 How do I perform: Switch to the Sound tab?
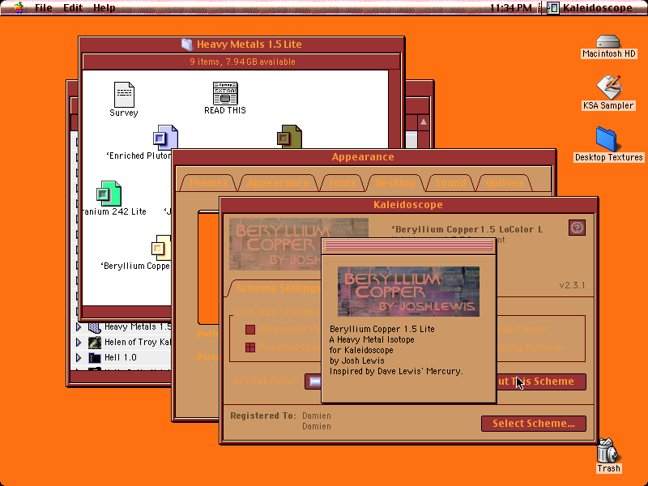[450, 183]
